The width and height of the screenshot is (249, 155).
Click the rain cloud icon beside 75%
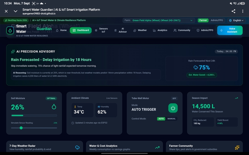click(196, 68)
